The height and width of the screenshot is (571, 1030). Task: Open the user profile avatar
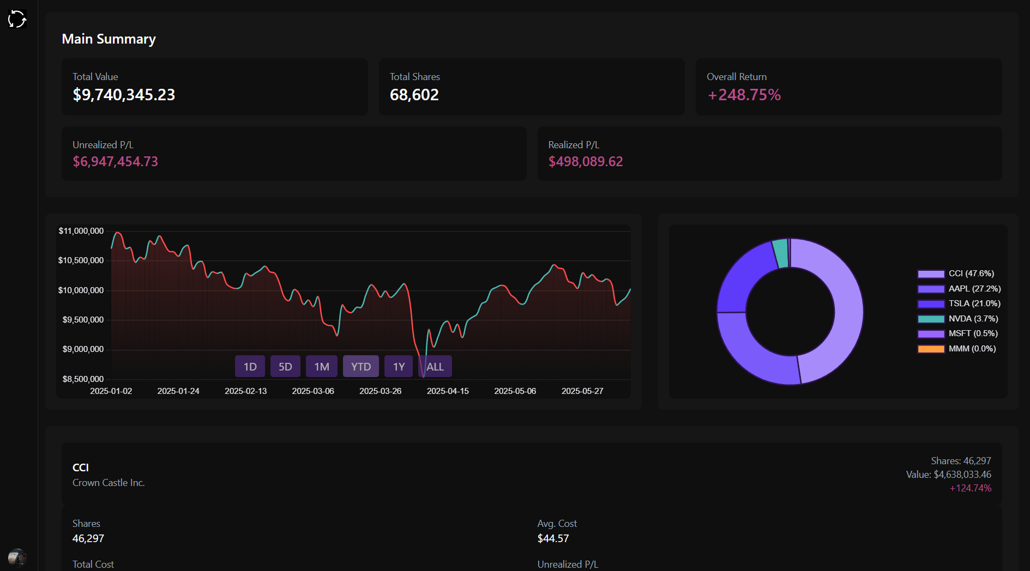click(x=17, y=557)
